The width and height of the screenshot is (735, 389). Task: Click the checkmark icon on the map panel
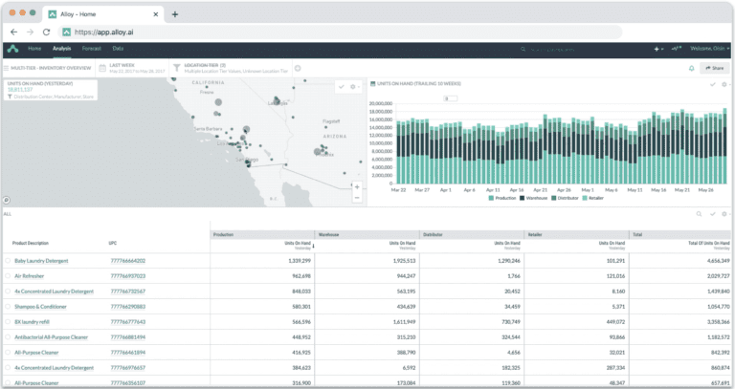point(342,86)
